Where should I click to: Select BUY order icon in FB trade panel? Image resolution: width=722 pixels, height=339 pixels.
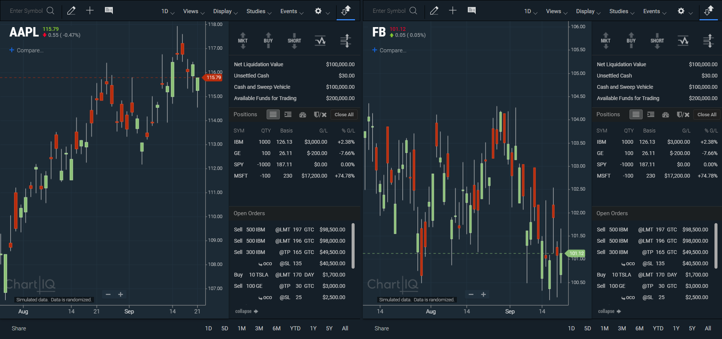[631, 41]
